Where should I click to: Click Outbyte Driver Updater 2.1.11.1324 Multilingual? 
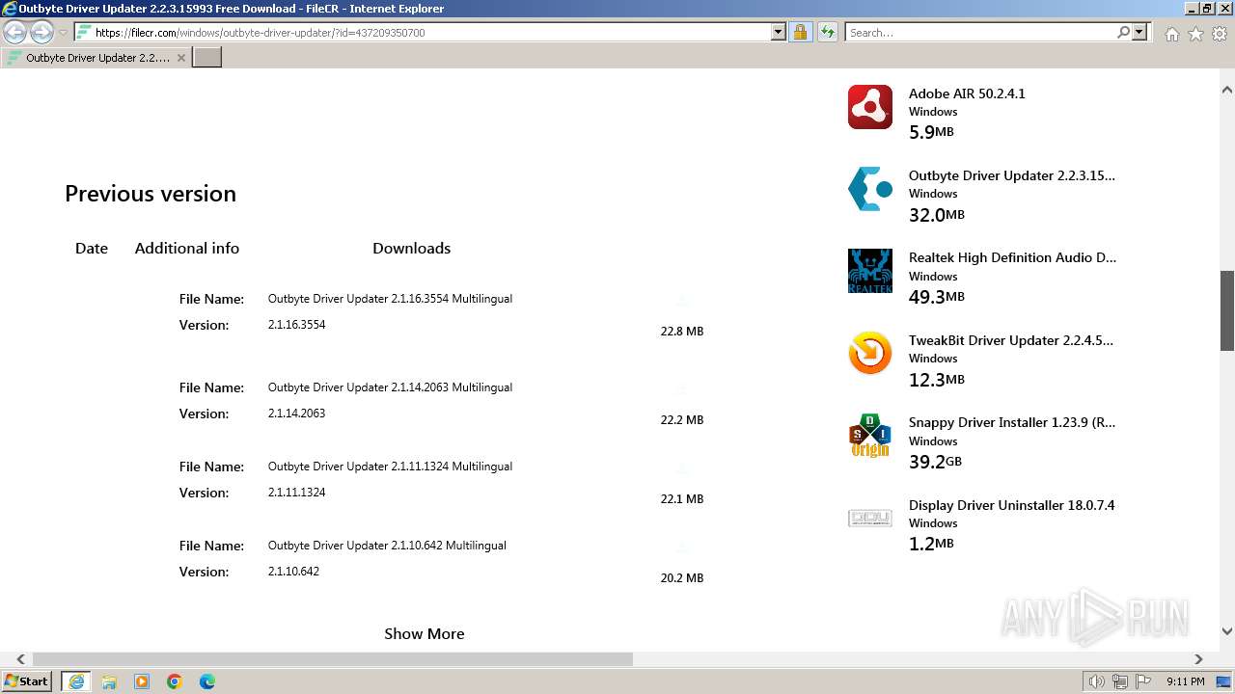pyautogui.click(x=390, y=467)
